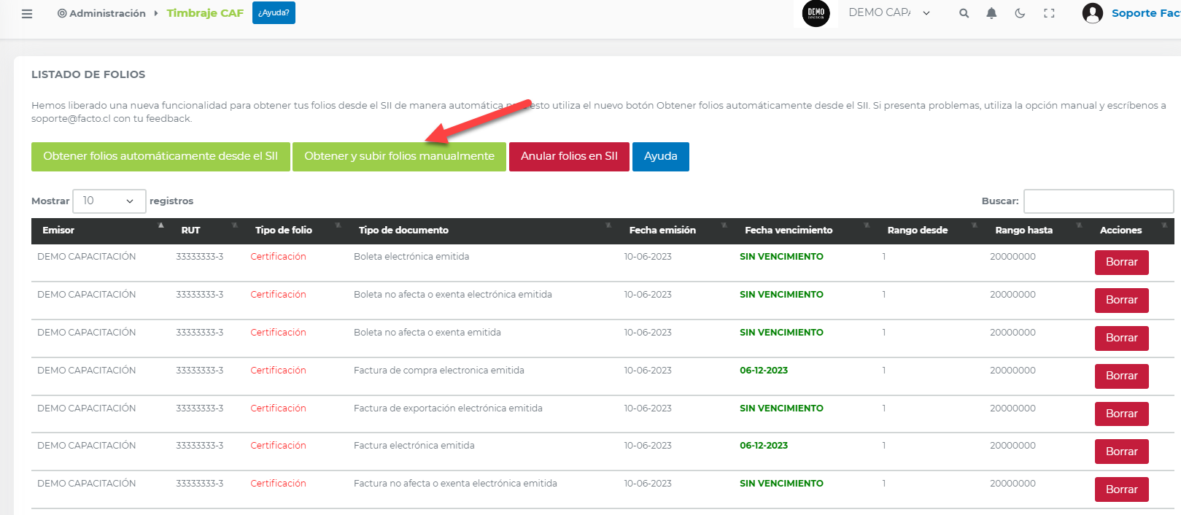Sort by Fecha vencimiento column header

pyautogui.click(x=788, y=231)
